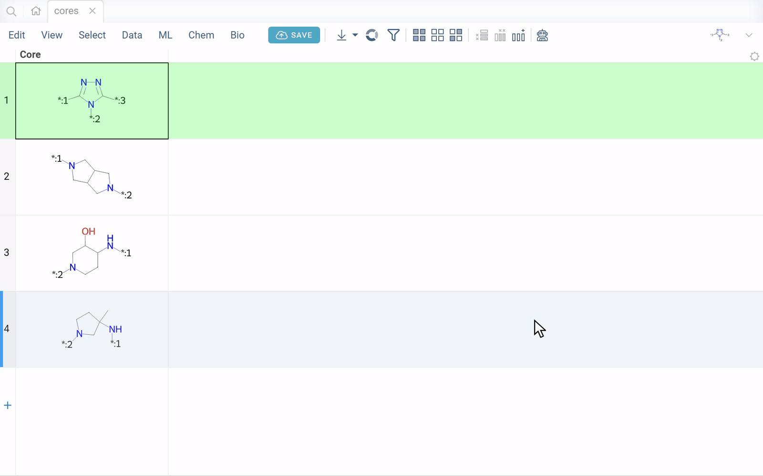Click row header number 1
763x476 pixels.
[x=8, y=101]
